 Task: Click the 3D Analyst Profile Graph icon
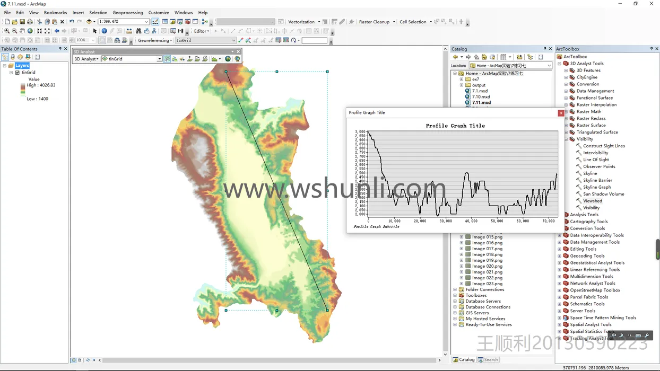(x=214, y=59)
